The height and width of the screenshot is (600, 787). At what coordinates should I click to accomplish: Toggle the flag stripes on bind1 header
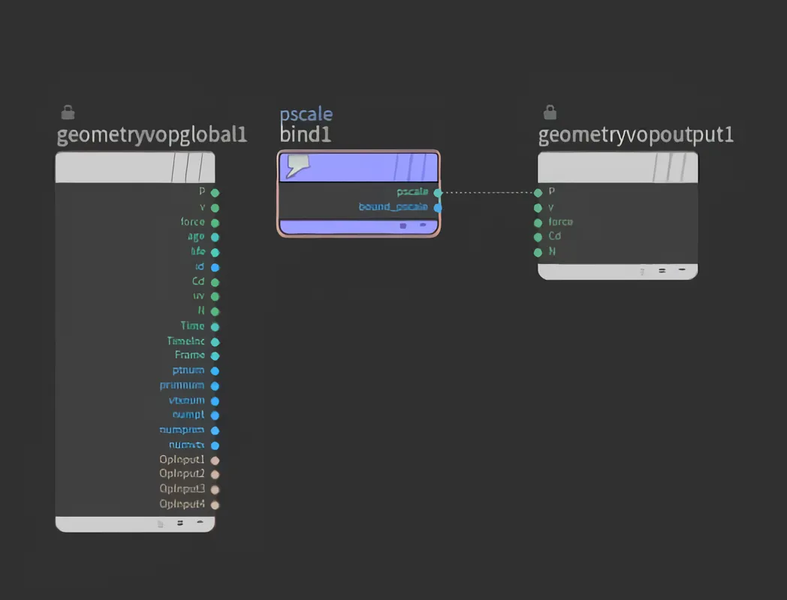(x=415, y=166)
